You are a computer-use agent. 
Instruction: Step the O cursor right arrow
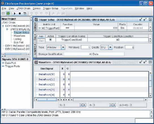tap(114, 105)
